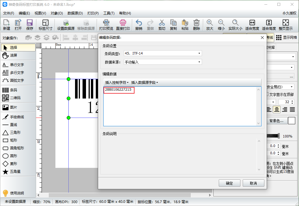Click the 新建 (new label) toolbar icon
299x206 pixels.
pos(6,25)
